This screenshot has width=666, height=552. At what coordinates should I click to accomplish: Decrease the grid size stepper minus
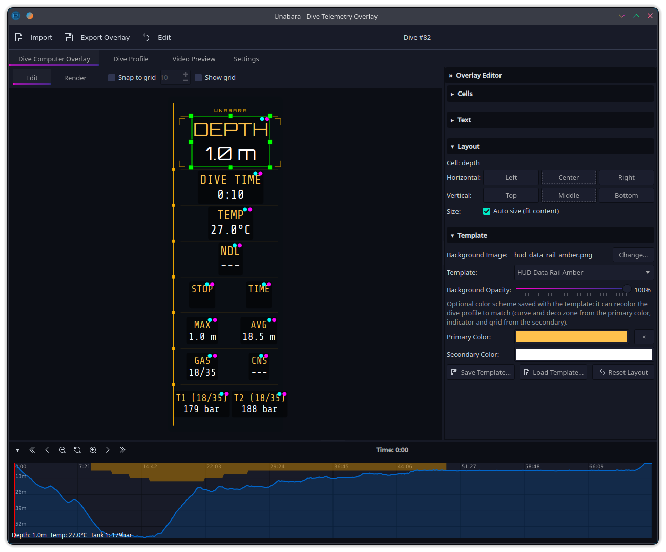(x=186, y=80)
